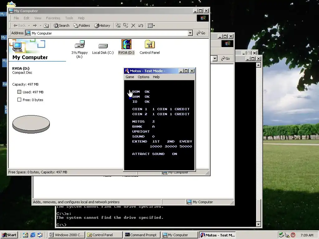
Task: Click the 'Free: 0 bytes' legend text
Action: pyautogui.click(x=33, y=100)
